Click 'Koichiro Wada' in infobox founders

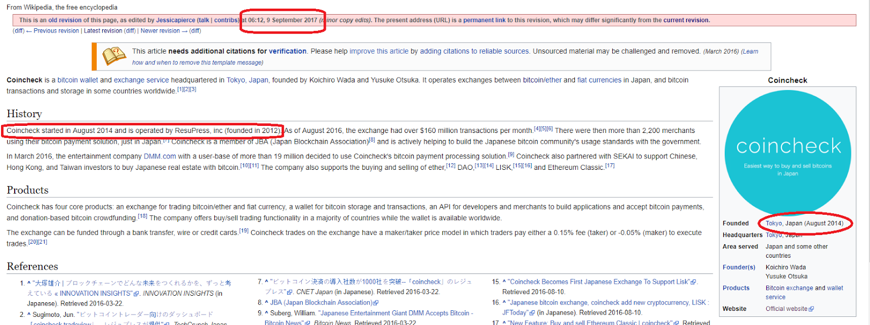coord(786,267)
